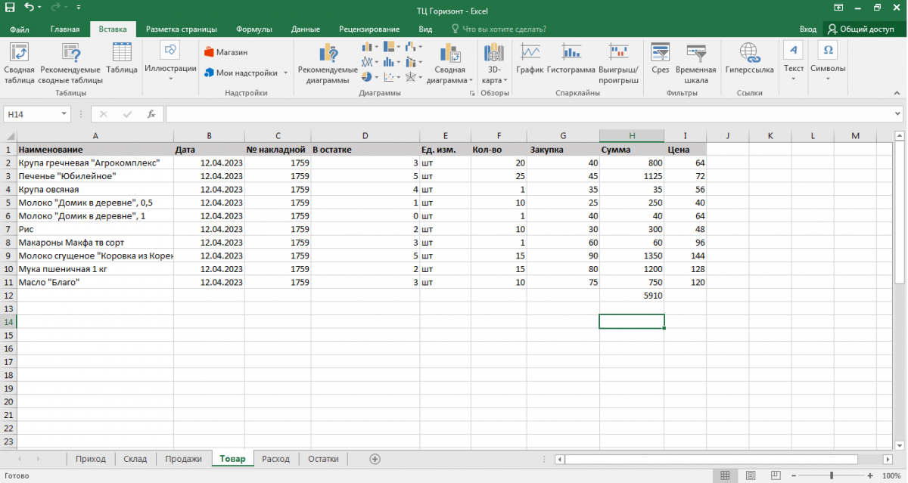Switch to Page Break Preview view
Viewport: 908px width, 483px height.
tap(774, 475)
